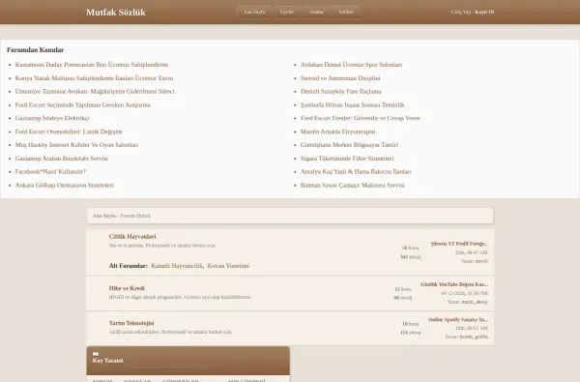Viewport: 580px width, 382px height.
Task: Open the Üyeler navigation tab
Action: [x=287, y=12]
